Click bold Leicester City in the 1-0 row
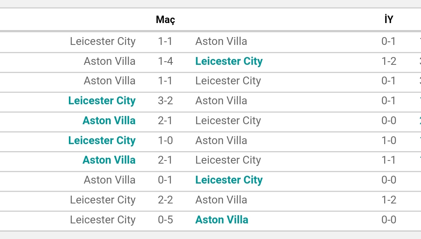Image resolution: width=421 pixels, height=239 pixels. [102, 141]
